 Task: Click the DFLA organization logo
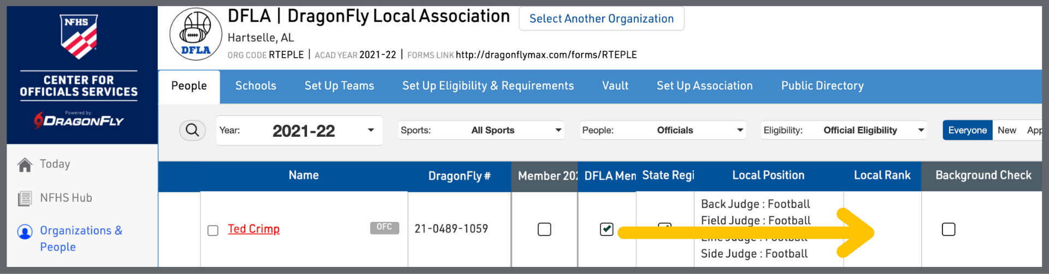pyautogui.click(x=196, y=34)
